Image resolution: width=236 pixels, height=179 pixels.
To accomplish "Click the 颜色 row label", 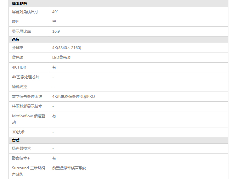I will pyautogui.click(x=16, y=22).
